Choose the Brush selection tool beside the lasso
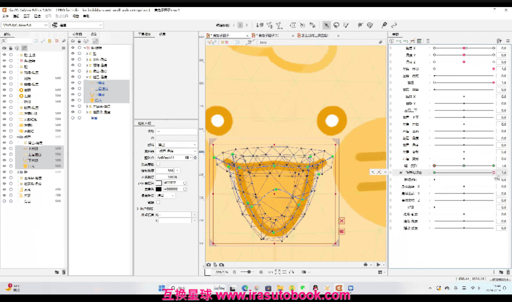The height and width of the screenshot is (302, 512). 346,25
